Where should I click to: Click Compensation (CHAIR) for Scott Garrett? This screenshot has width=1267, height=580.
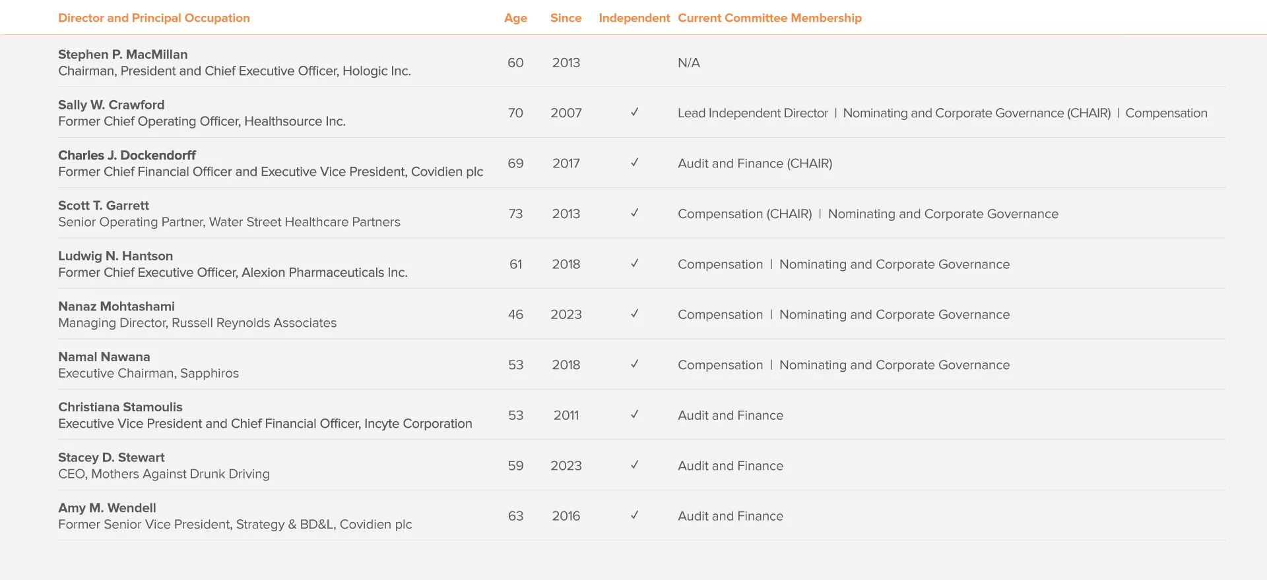click(744, 214)
